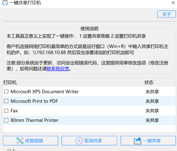Select the Fax printer name
Screen dimensions: 177x151
(14, 111)
